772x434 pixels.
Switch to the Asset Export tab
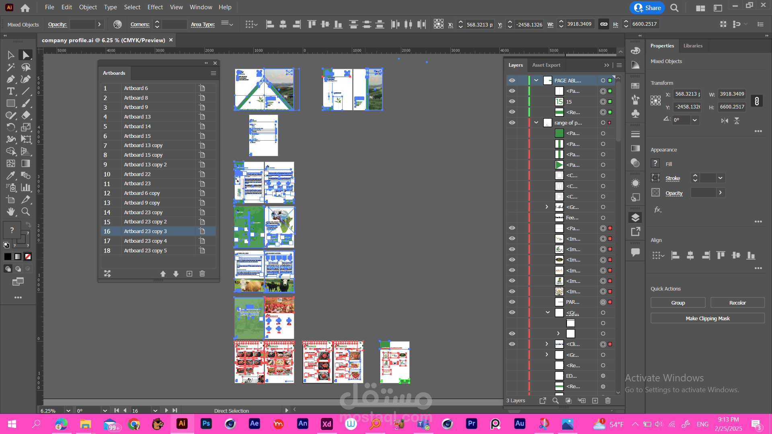546,65
